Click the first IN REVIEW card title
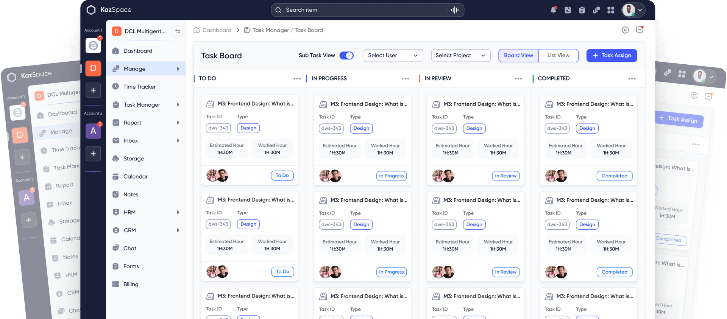The width and height of the screenshot is (727, 319). [x=482, y=104]
